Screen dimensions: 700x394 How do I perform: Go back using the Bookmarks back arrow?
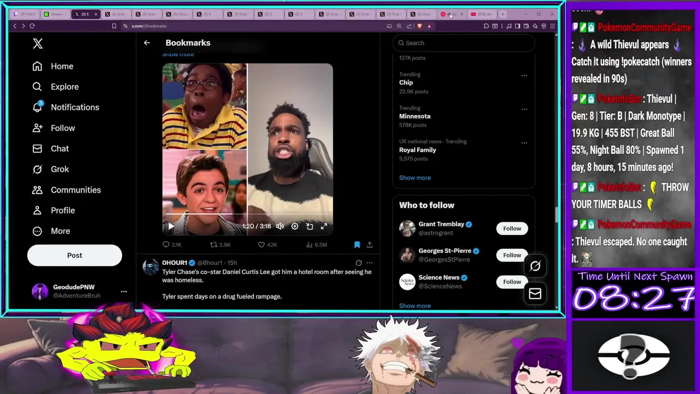coord(147,43)
